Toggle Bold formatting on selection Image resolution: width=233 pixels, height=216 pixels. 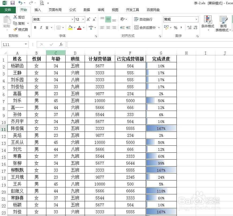[35, 28]
